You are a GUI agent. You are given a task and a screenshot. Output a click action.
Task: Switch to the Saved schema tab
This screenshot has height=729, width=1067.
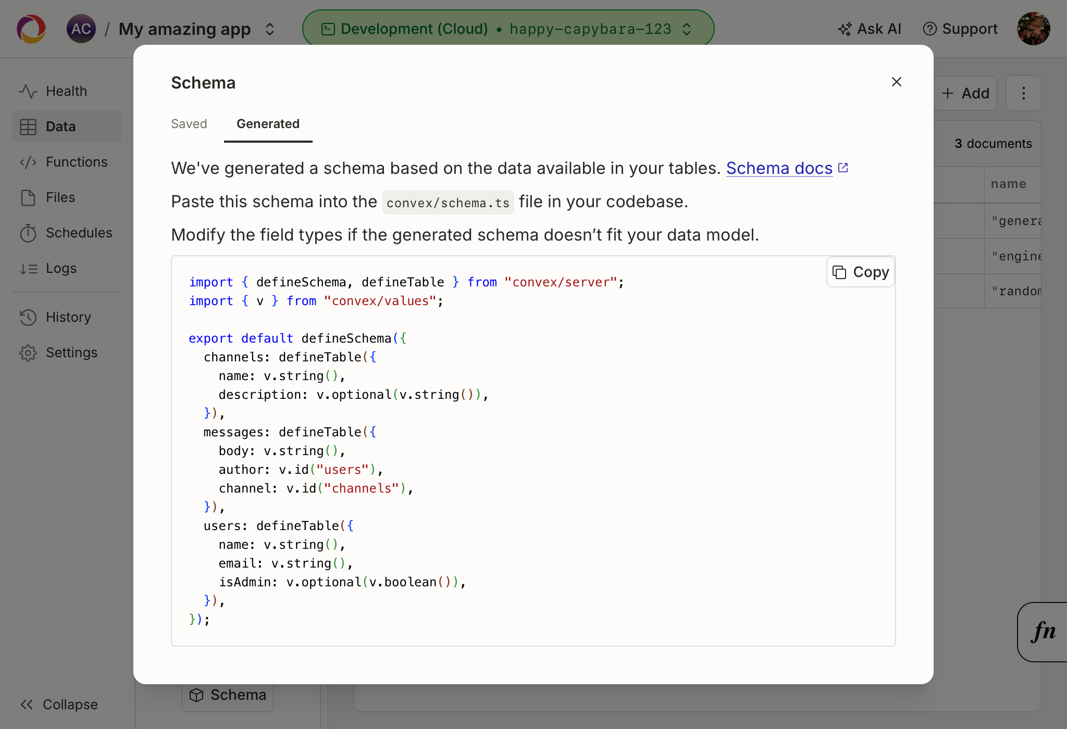pos(189,124)
